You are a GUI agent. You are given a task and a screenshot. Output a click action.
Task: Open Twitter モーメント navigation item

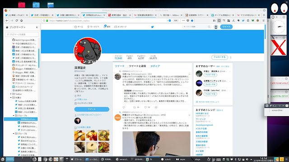[93, 27]
